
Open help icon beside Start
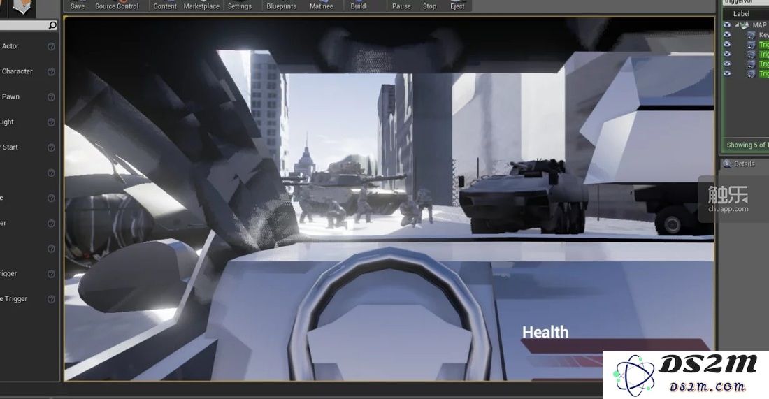click(x=51, y=147)
